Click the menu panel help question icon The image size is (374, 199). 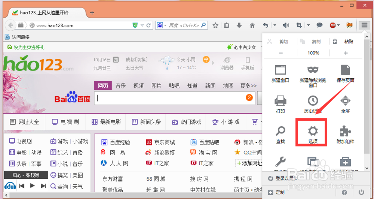[x=344, y=192]
